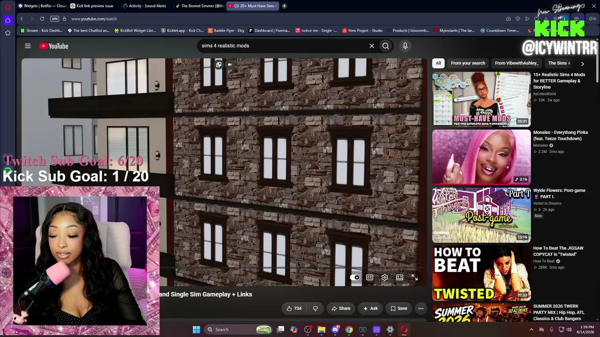Switch to Kick link preview issue tab

coord(95,6)
